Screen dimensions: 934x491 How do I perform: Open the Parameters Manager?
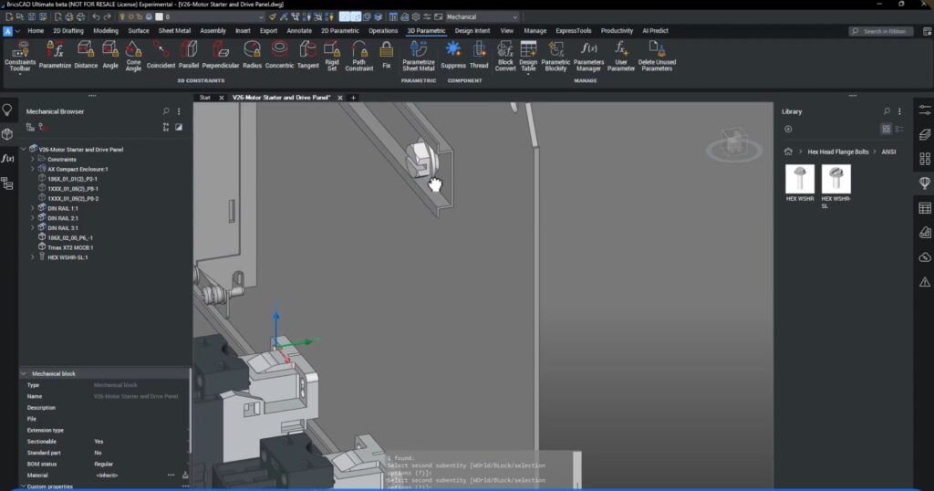588,56
